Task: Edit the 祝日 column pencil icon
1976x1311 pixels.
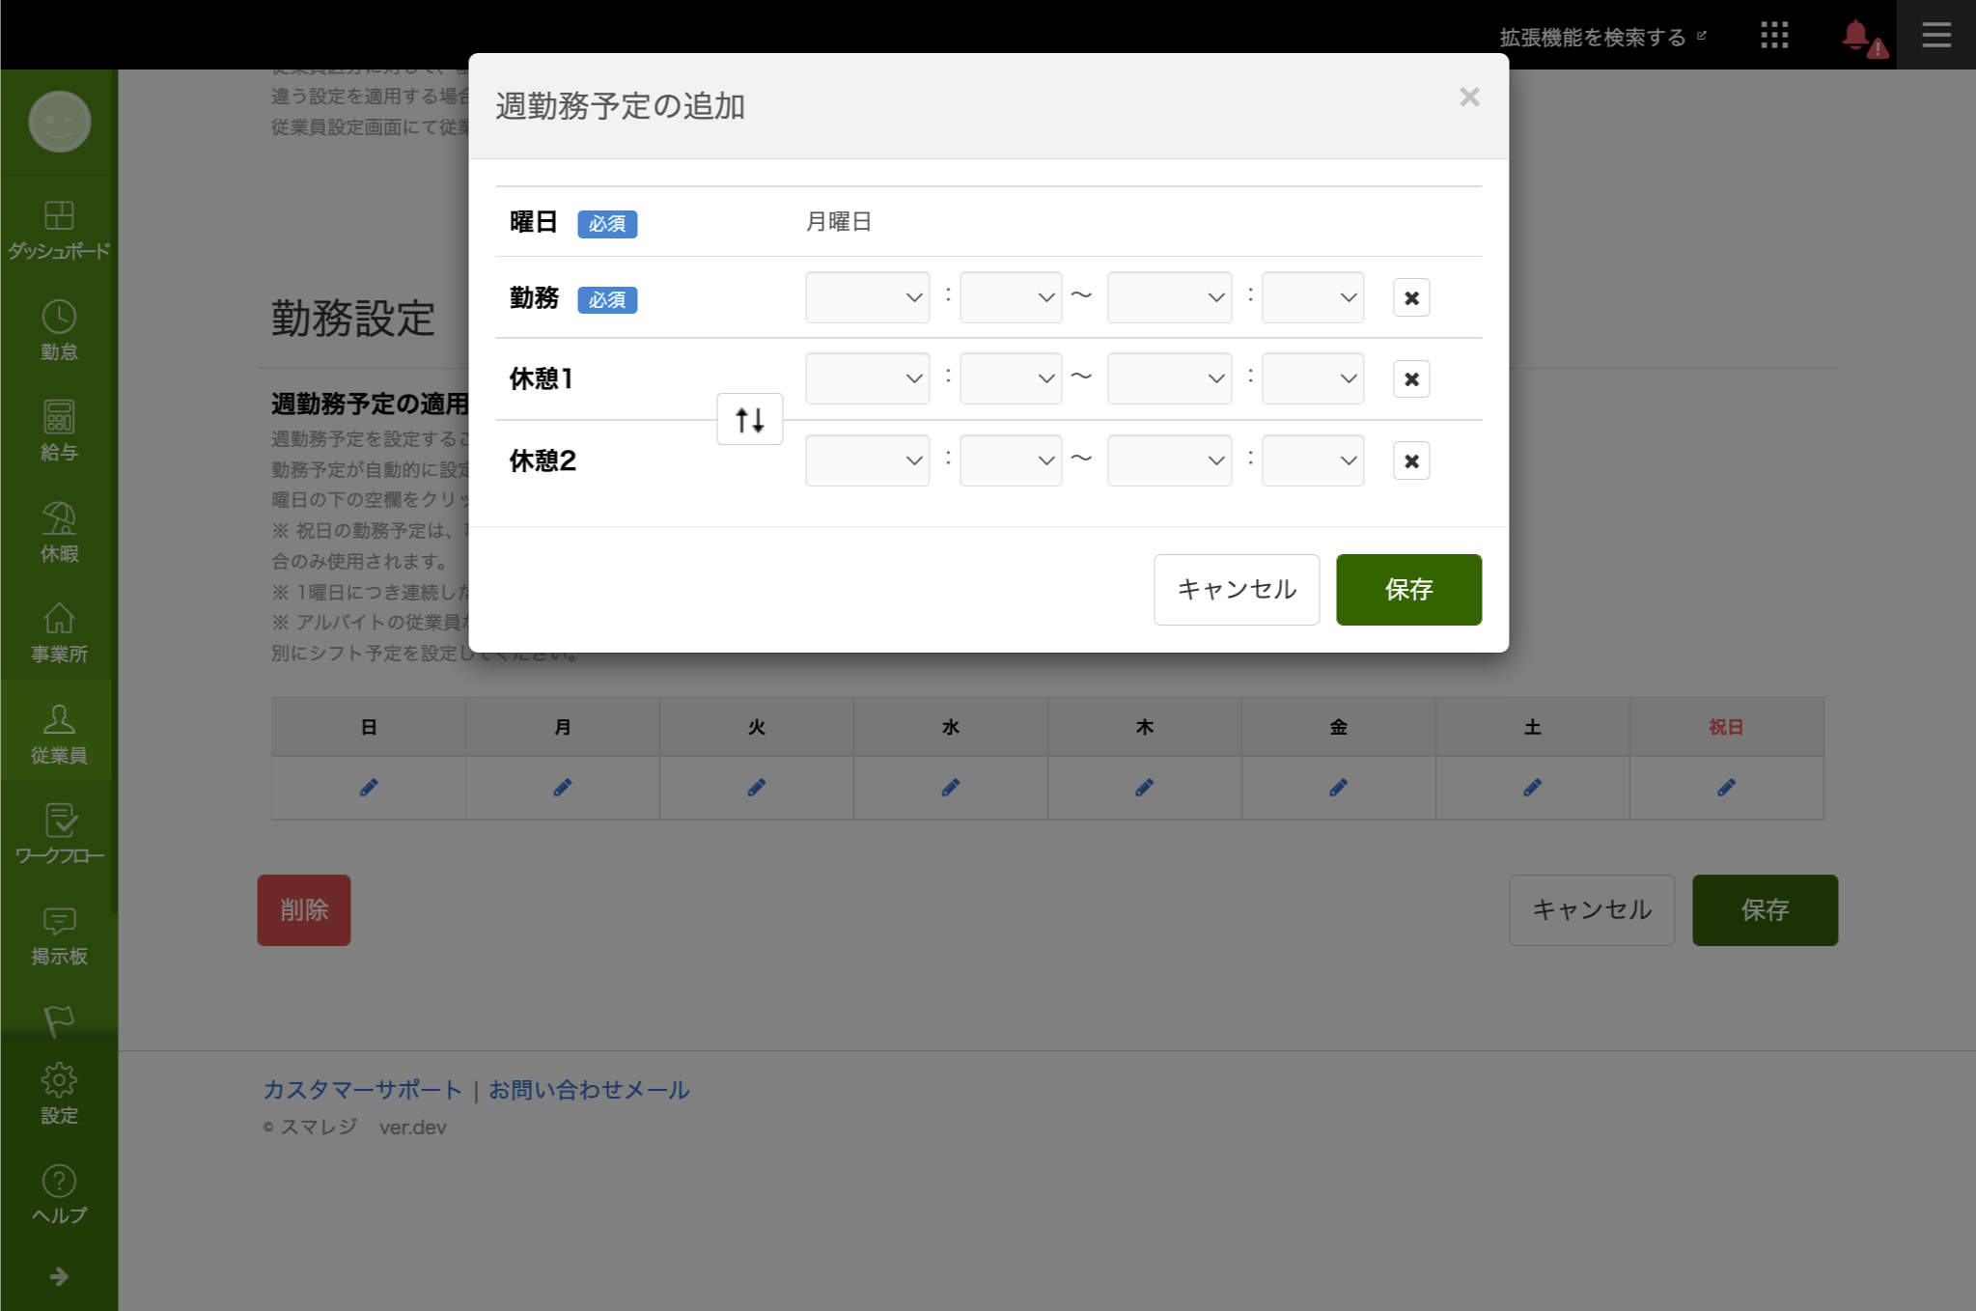Action: (1727, 788)
